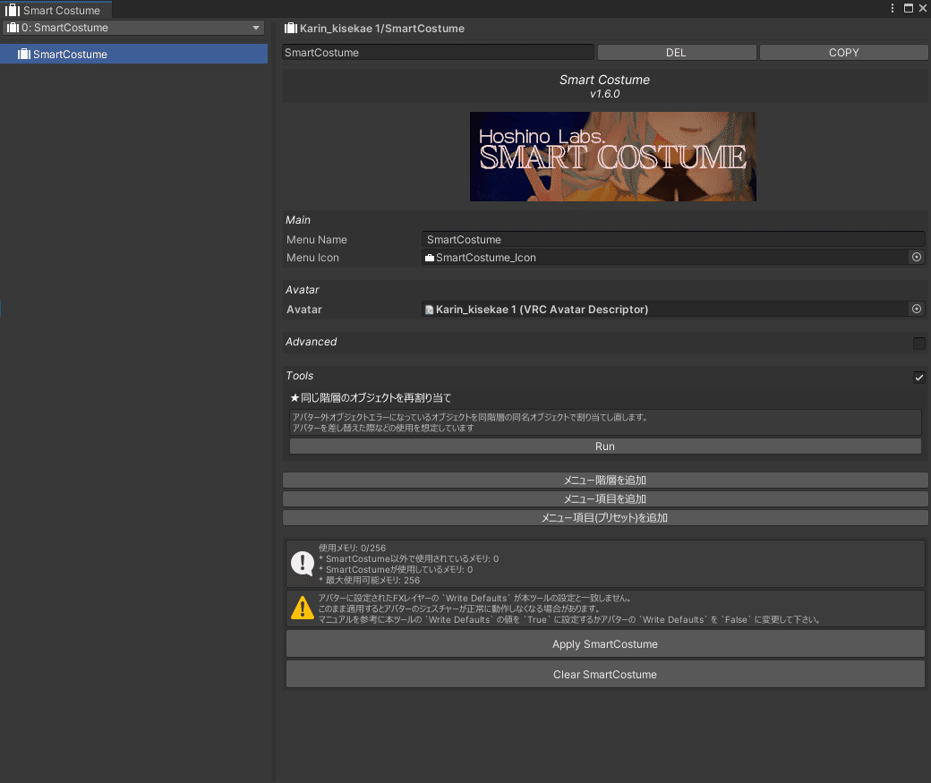Uncheck the Tools section checkbox

pos(918,377)
